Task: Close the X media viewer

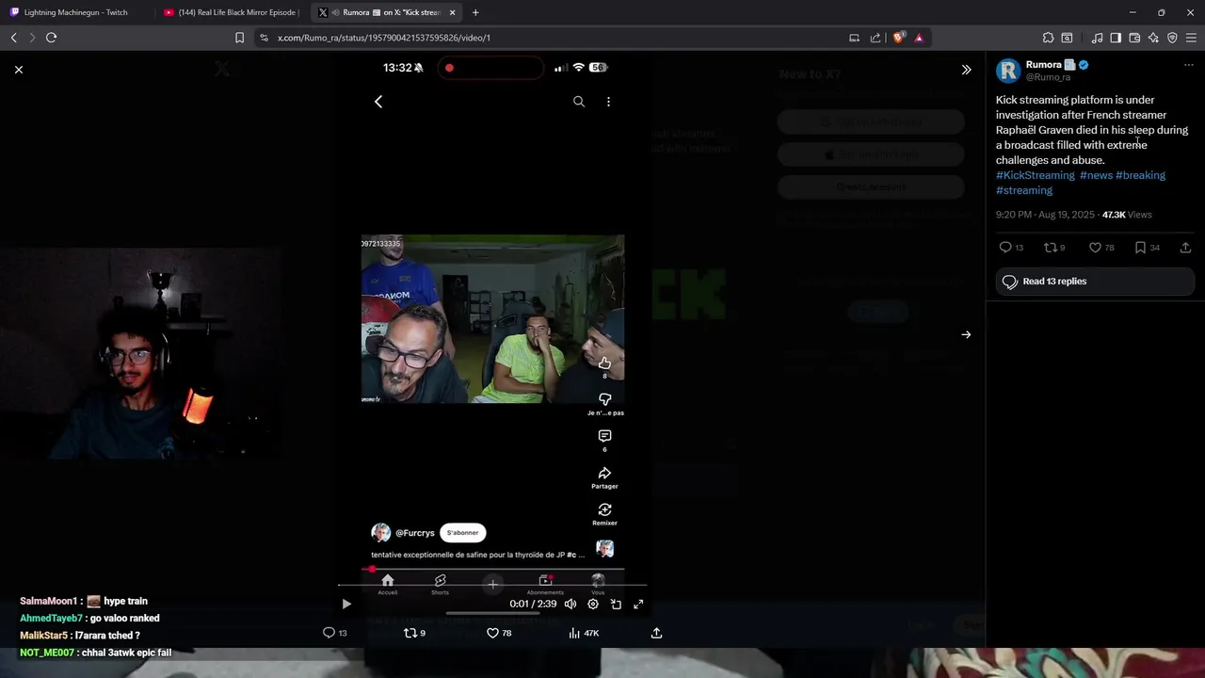Action: 18,70
